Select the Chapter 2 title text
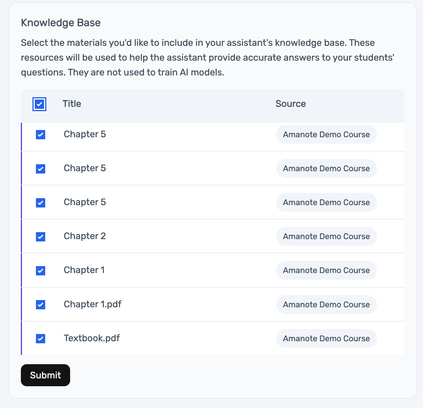423x408 pixels. click(x=85, y=236)
